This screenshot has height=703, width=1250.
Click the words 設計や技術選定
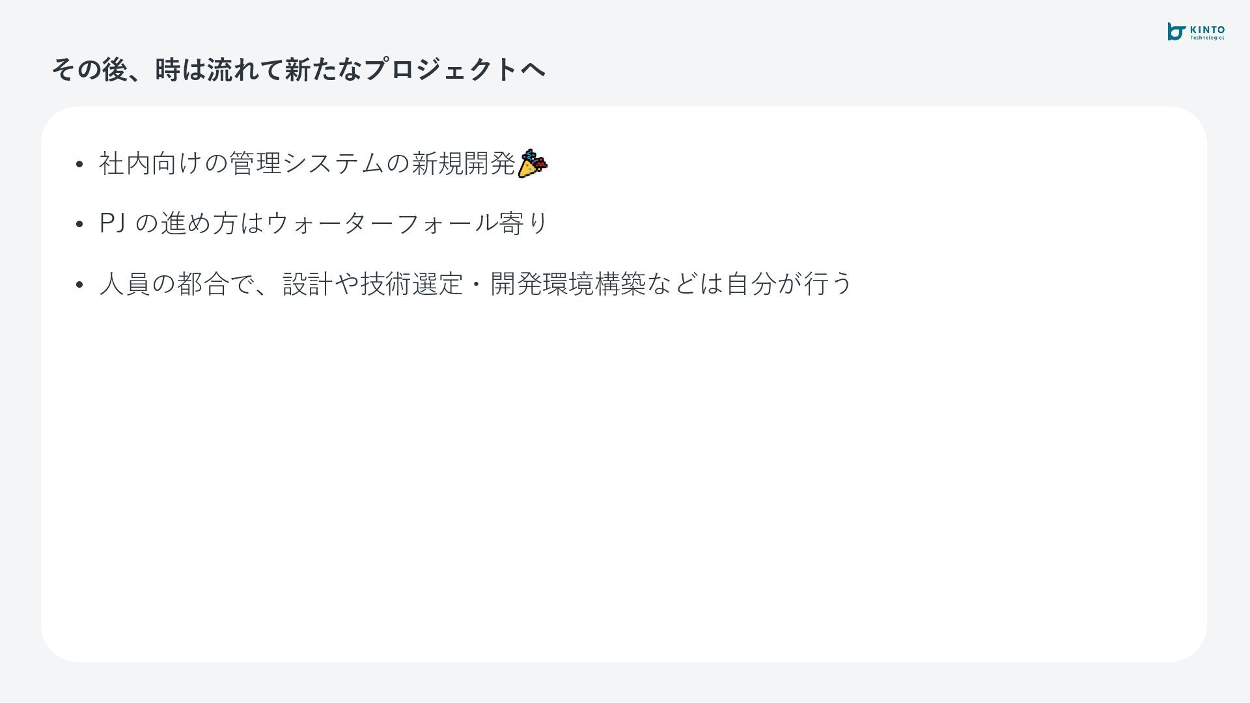tap(372, 284)
